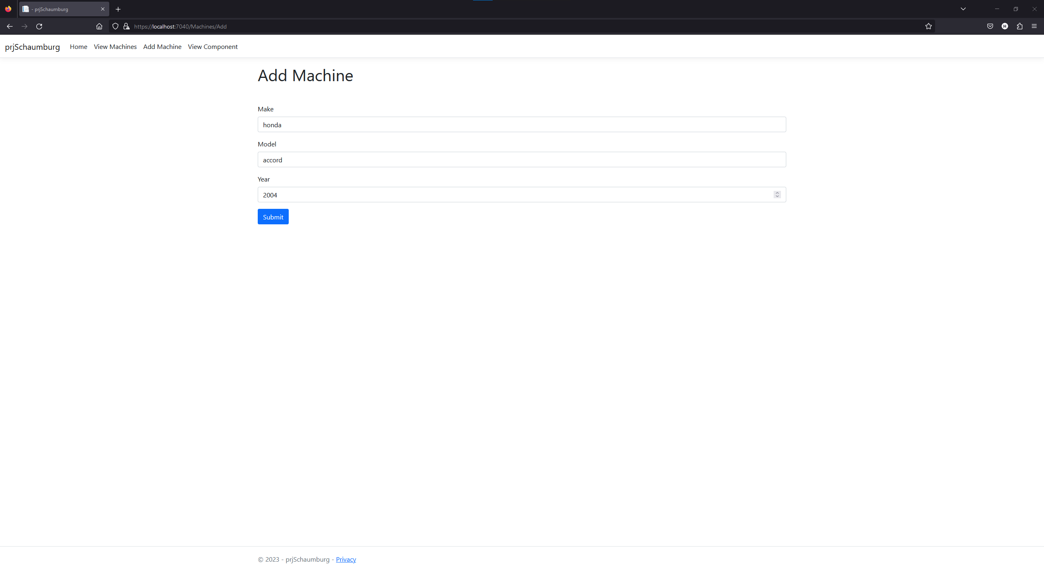The width and height of the screenshot is (1044, 569).
Task: Select View Component menu item
Action: (212, 46)
